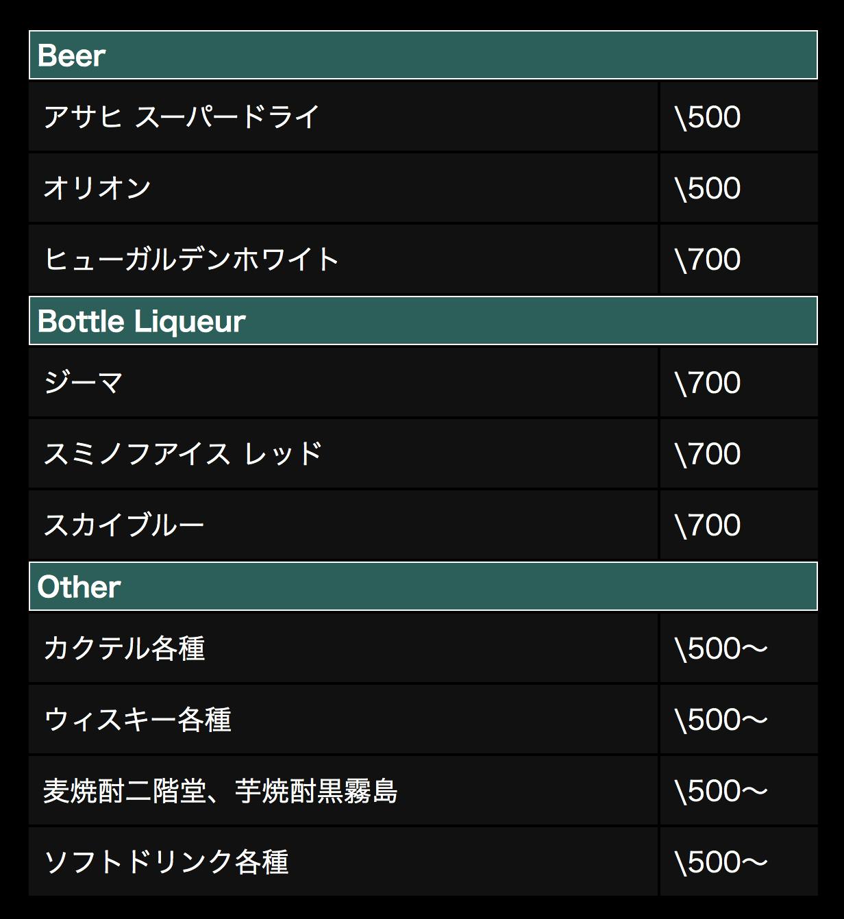Click the カクテル各種 row

124,649
